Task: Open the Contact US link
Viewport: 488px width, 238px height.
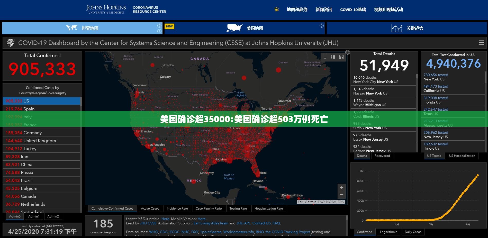Action: point(261,223)
